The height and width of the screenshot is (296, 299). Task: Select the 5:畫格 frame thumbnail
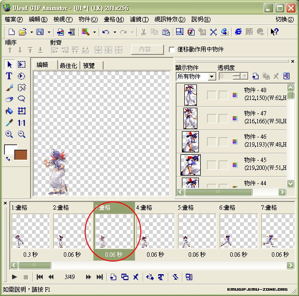(x=197, y=231)
